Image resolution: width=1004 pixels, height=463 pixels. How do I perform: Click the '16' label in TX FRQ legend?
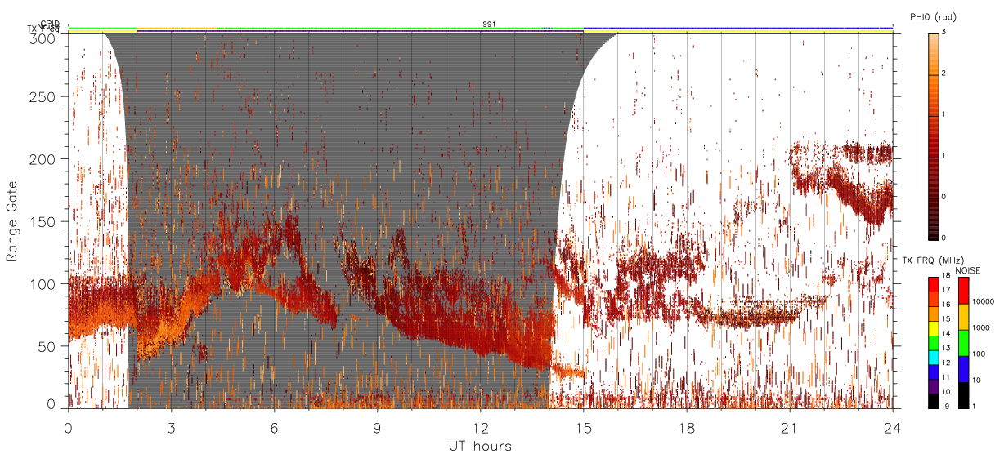click(947, 304)
